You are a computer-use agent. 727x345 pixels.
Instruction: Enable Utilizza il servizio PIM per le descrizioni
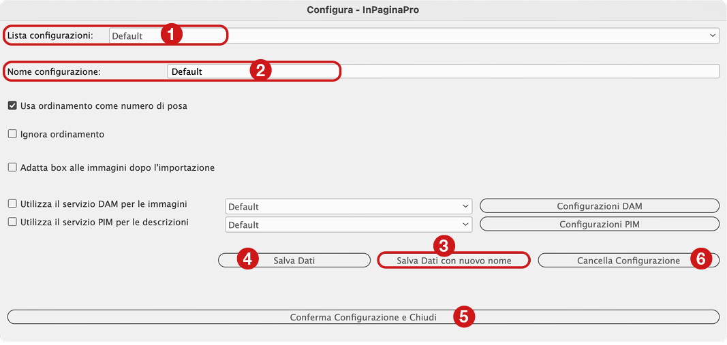tap(12, 222)
